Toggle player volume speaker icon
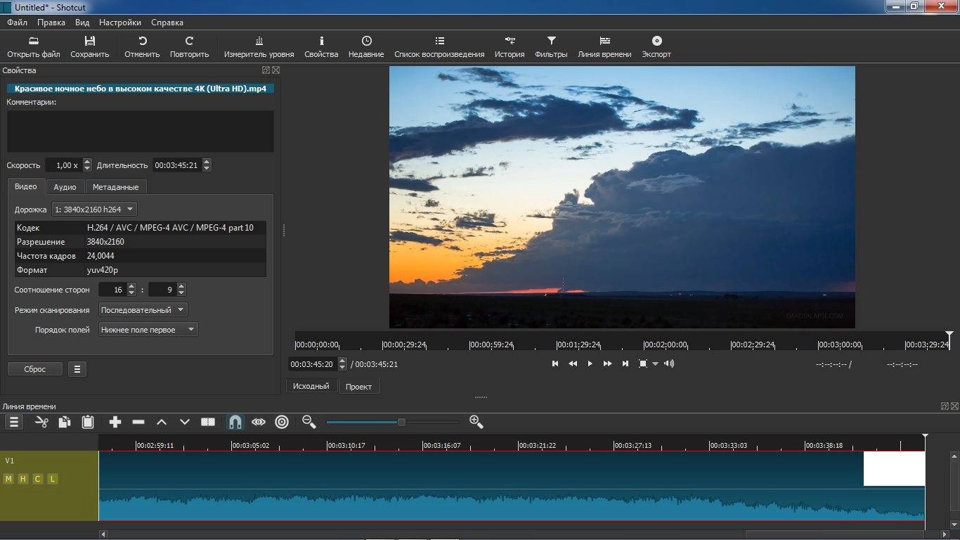Image resolution: width=960 pixels, height=540 pixels. (x=669, y=364)
